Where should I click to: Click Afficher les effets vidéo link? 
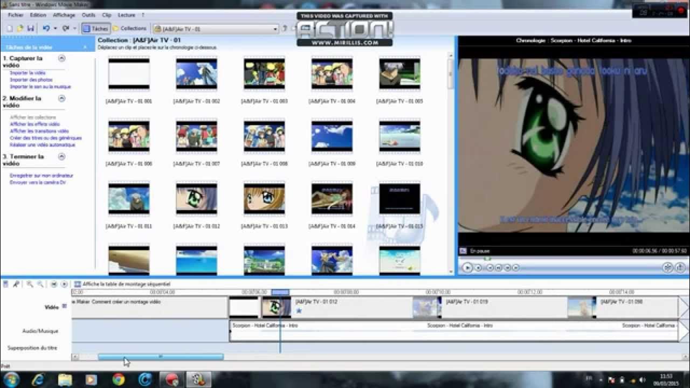tap(35, 124)
